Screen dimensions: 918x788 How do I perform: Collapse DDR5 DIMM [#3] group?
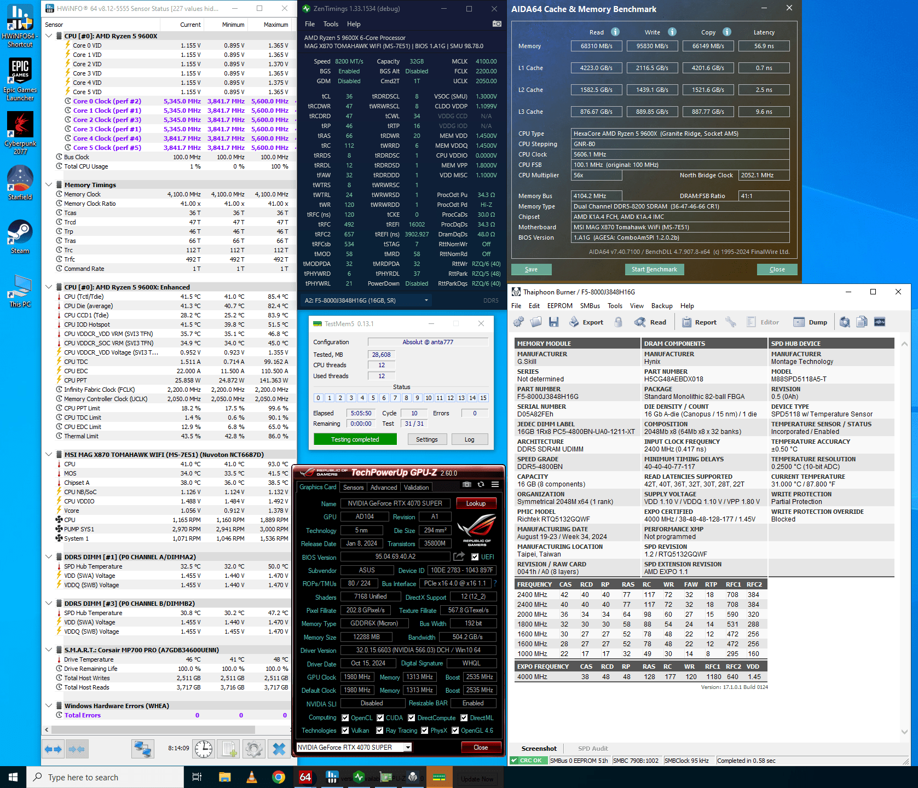[x=49, y=604]
